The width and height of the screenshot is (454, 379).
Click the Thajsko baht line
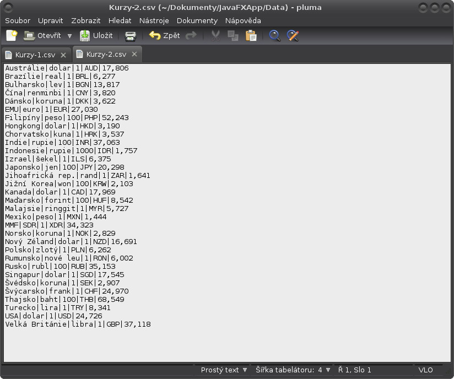coord(64,299)
